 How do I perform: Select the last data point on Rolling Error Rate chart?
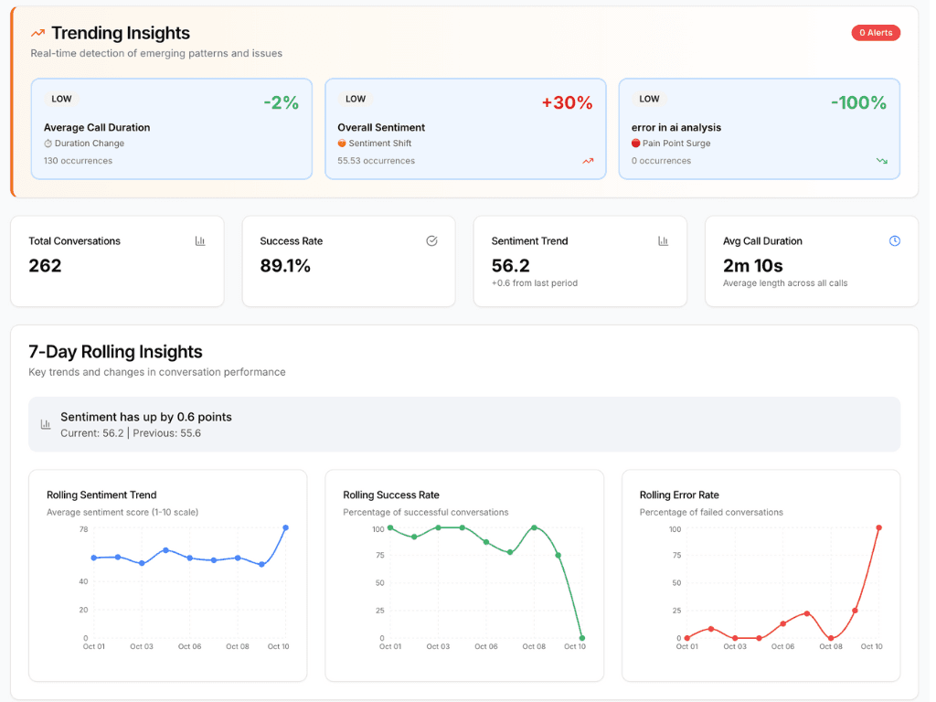click(x=878, y=528)
